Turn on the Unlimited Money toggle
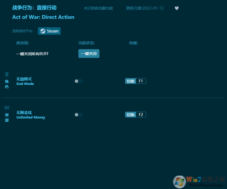227x189 pixels. coord(78,115)
